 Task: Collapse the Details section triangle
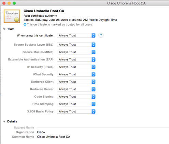coord(4,121)
